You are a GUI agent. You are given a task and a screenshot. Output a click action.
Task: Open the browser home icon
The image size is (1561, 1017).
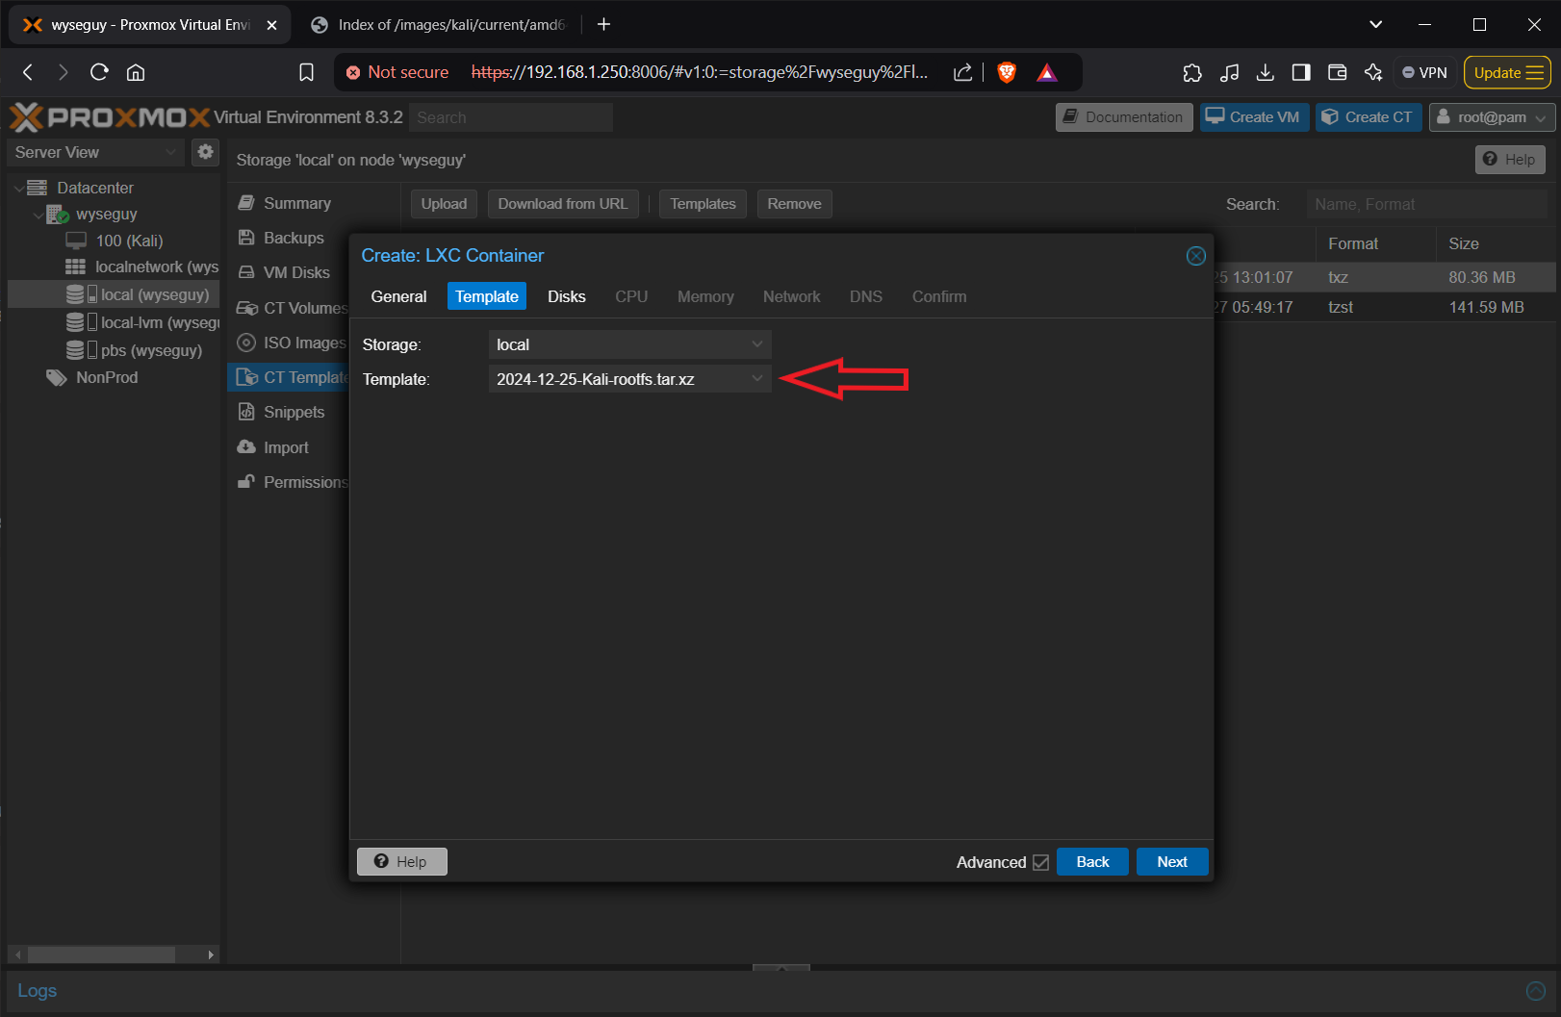pos(136,72)
